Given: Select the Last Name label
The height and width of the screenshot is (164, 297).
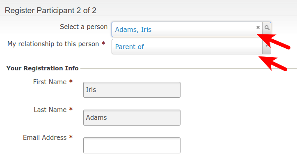Looking at the screenshot, I should tap(50, 110).
